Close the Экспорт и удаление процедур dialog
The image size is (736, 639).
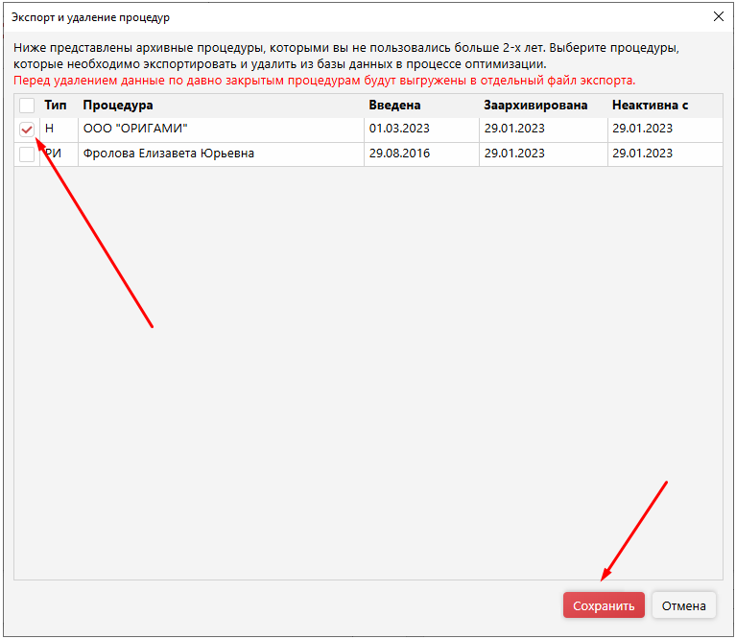[718, 17]
